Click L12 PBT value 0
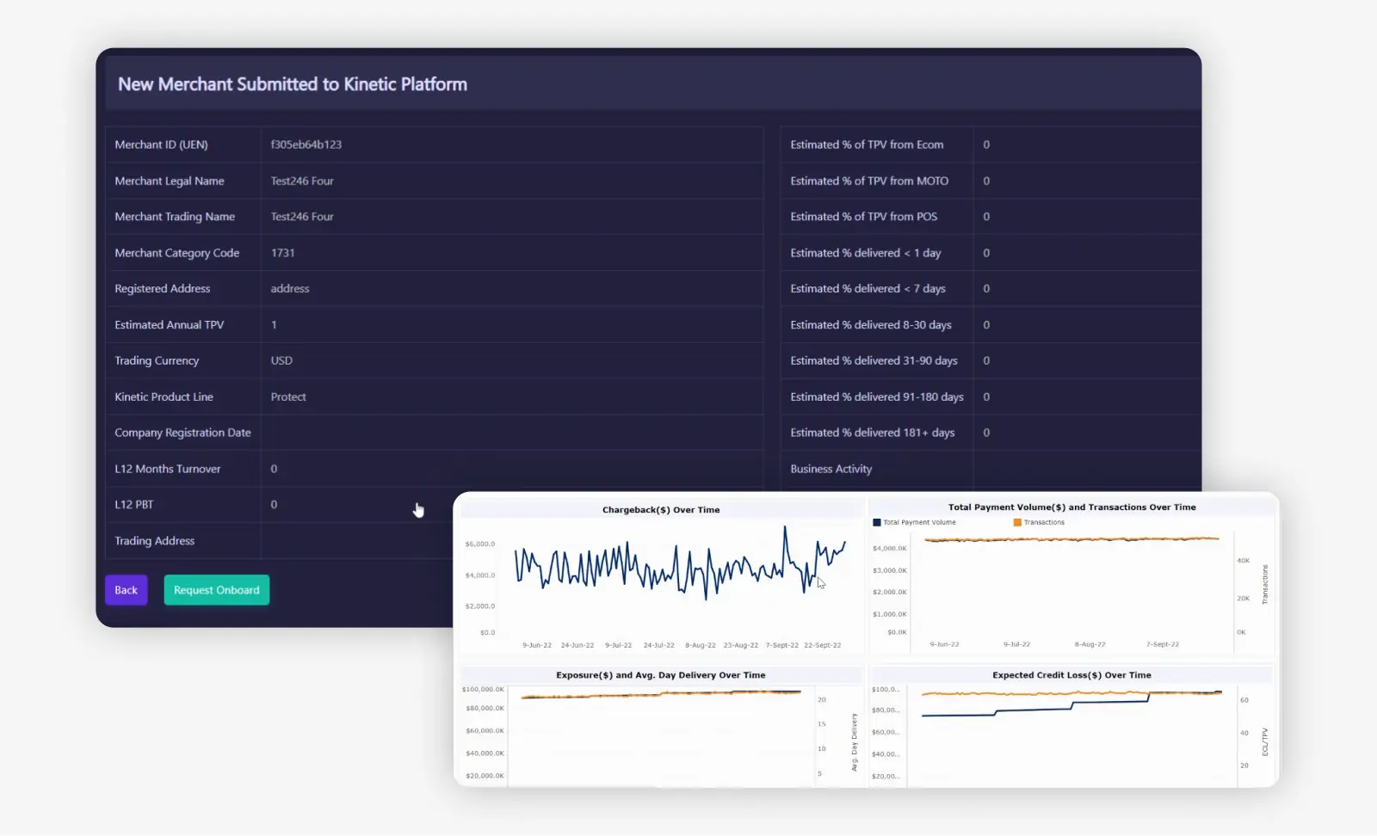 (x=274, y=505)
